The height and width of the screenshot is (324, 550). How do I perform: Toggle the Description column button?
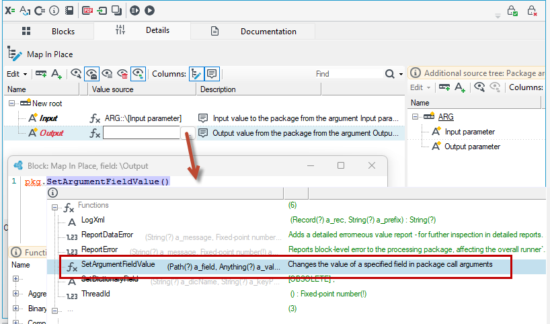[x=212, y=74]
